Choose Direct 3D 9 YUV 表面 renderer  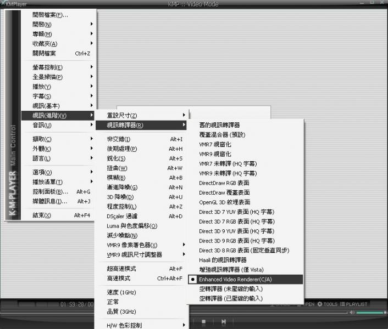pyautogui.click(x=245, y=231)
